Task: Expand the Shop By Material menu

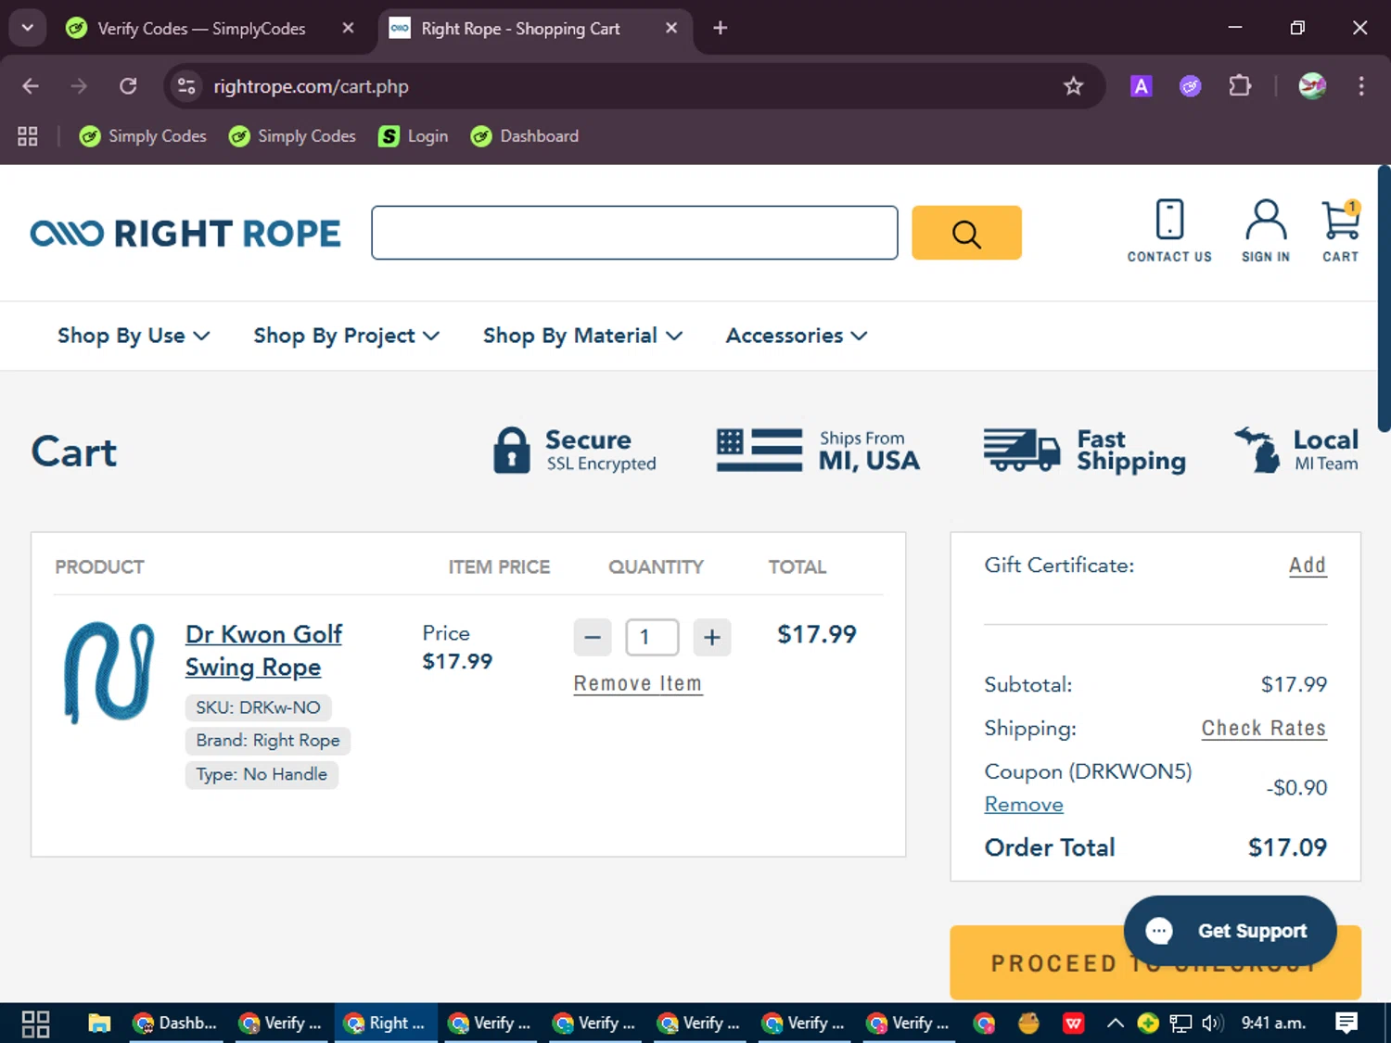Action: [x=582, y=336]
